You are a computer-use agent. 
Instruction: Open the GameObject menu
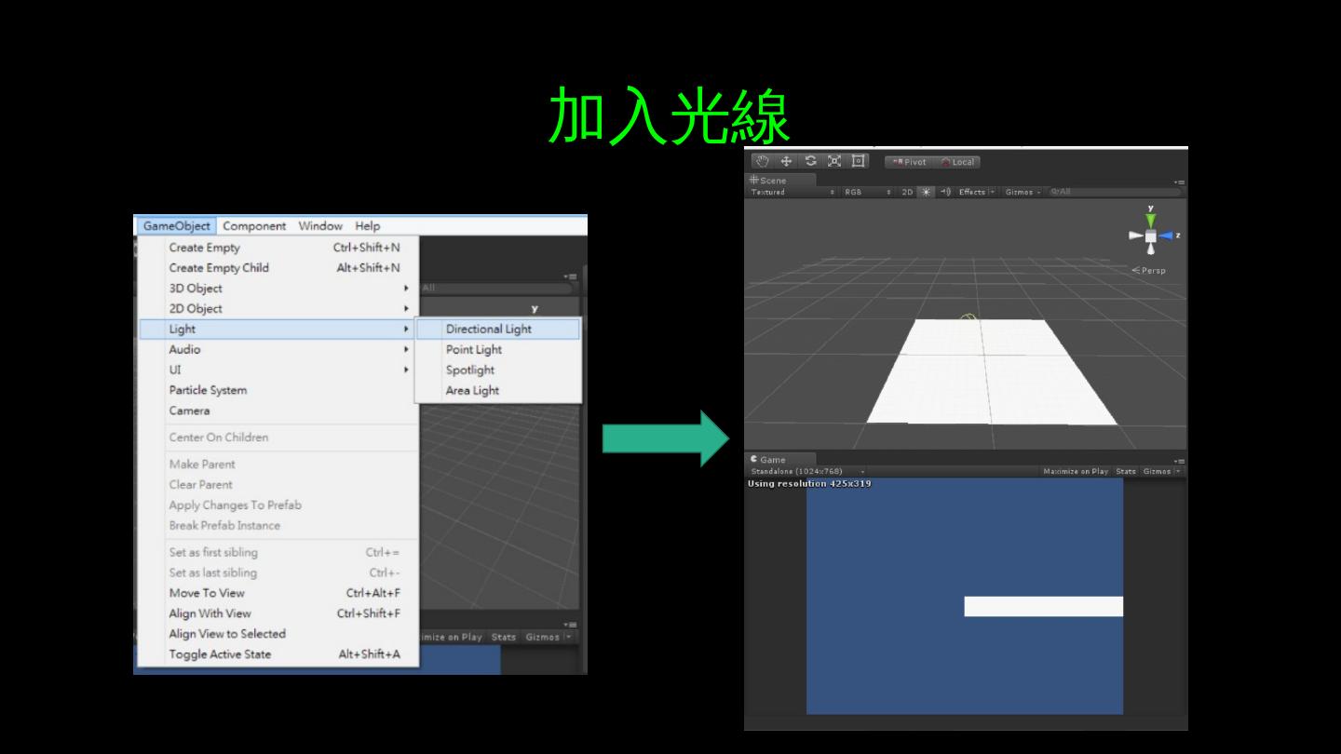(x=176, y=226)
